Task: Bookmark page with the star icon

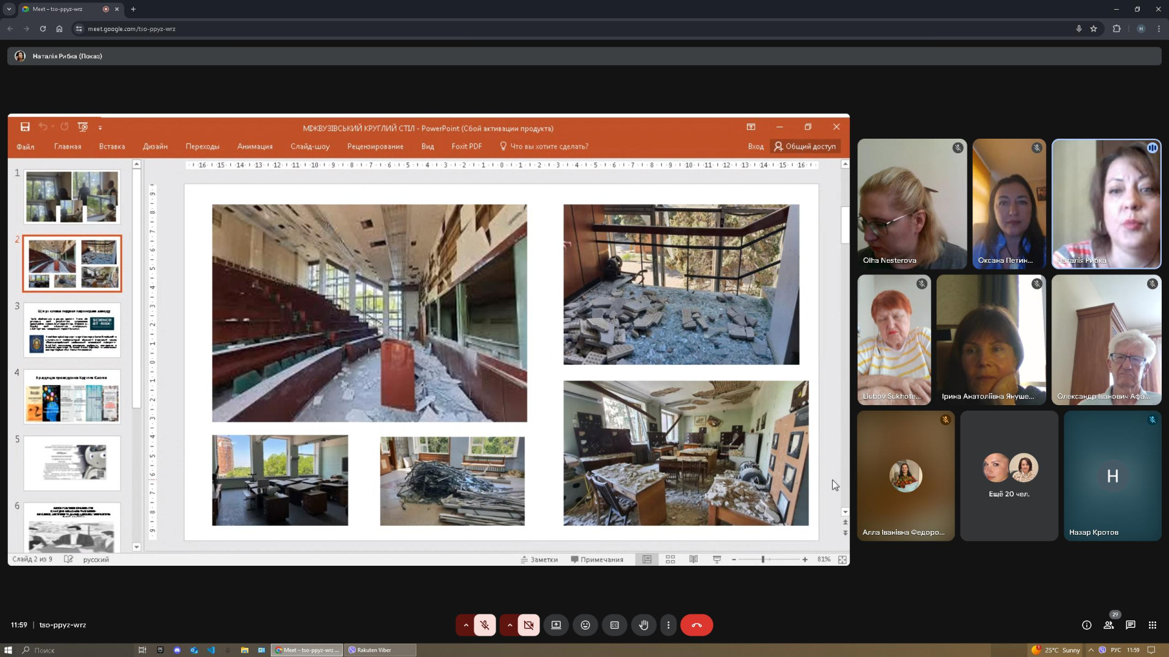Action: coord(1094,29)
